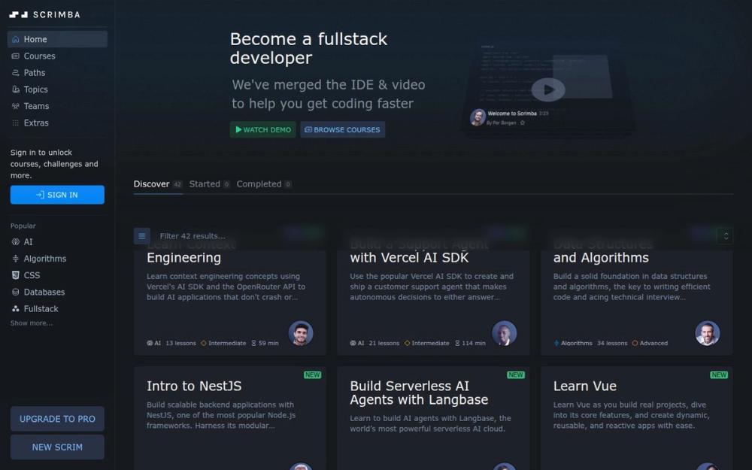Switch to the Discover tab

pos(158,184)
